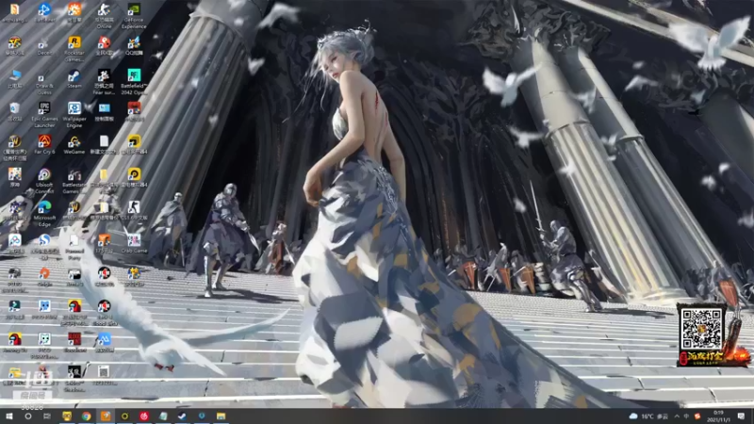The width and height of the screenshot is (754, 424).
Task: Open the red NetEase Music taskbar icon
Action: pyautogui.click(x=144, y=416)
